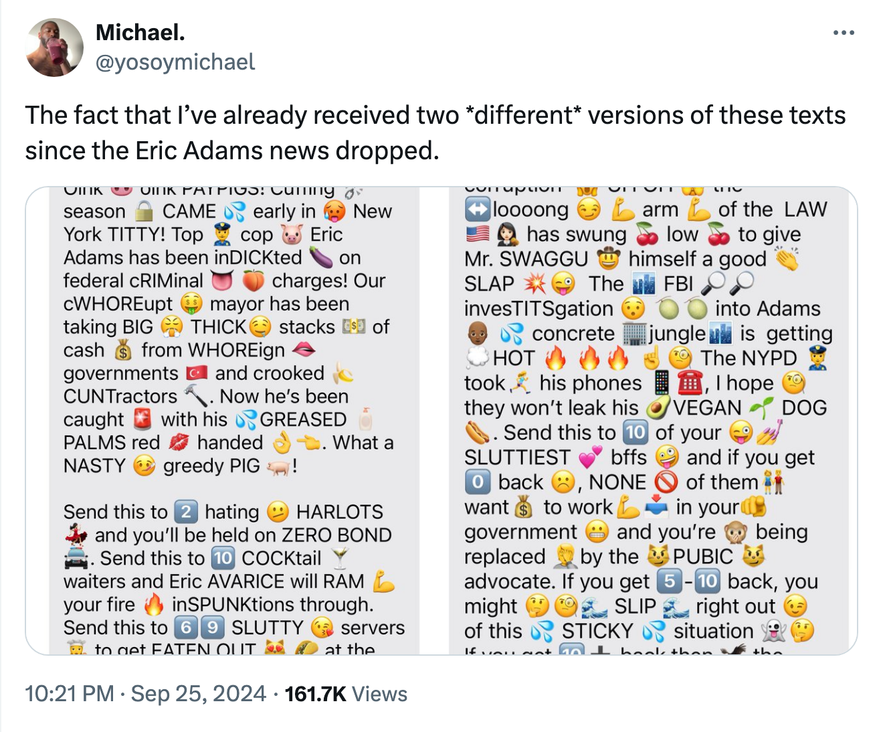Click the US flag emoji in right screenshot
This screenshot has height=732, width=879.
tap(478, 234)
